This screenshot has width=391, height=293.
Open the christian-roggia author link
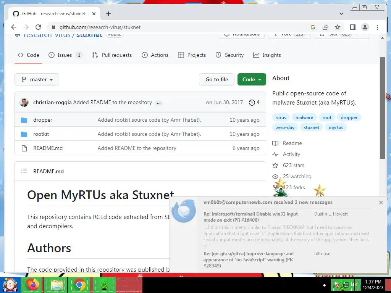[x=52, y=102]
